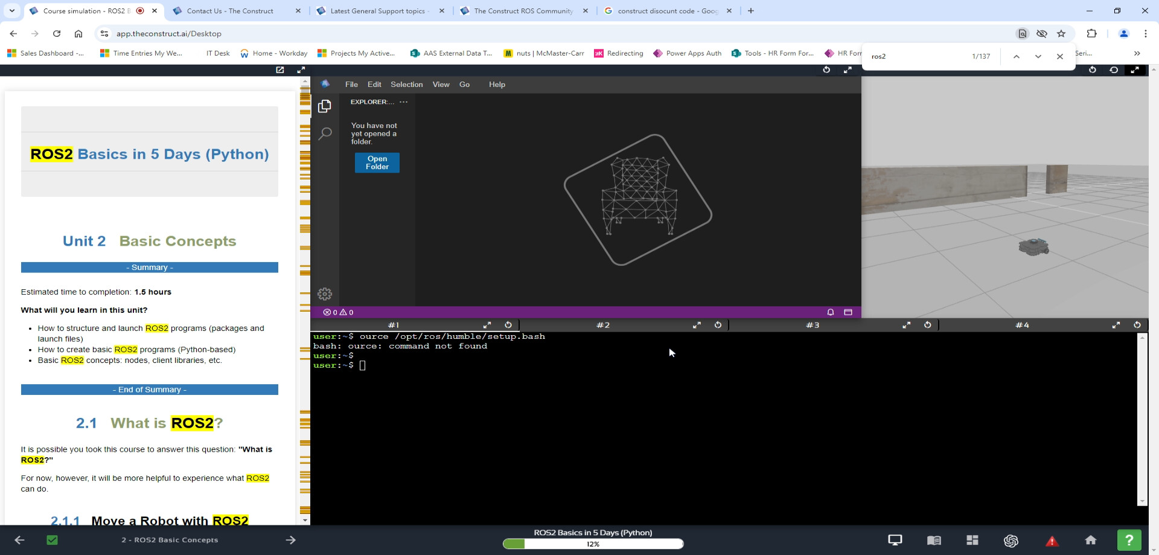Open the Chrome tab search chevron
Viewport: 1159px width, 555px height.
tap(12, 11)
